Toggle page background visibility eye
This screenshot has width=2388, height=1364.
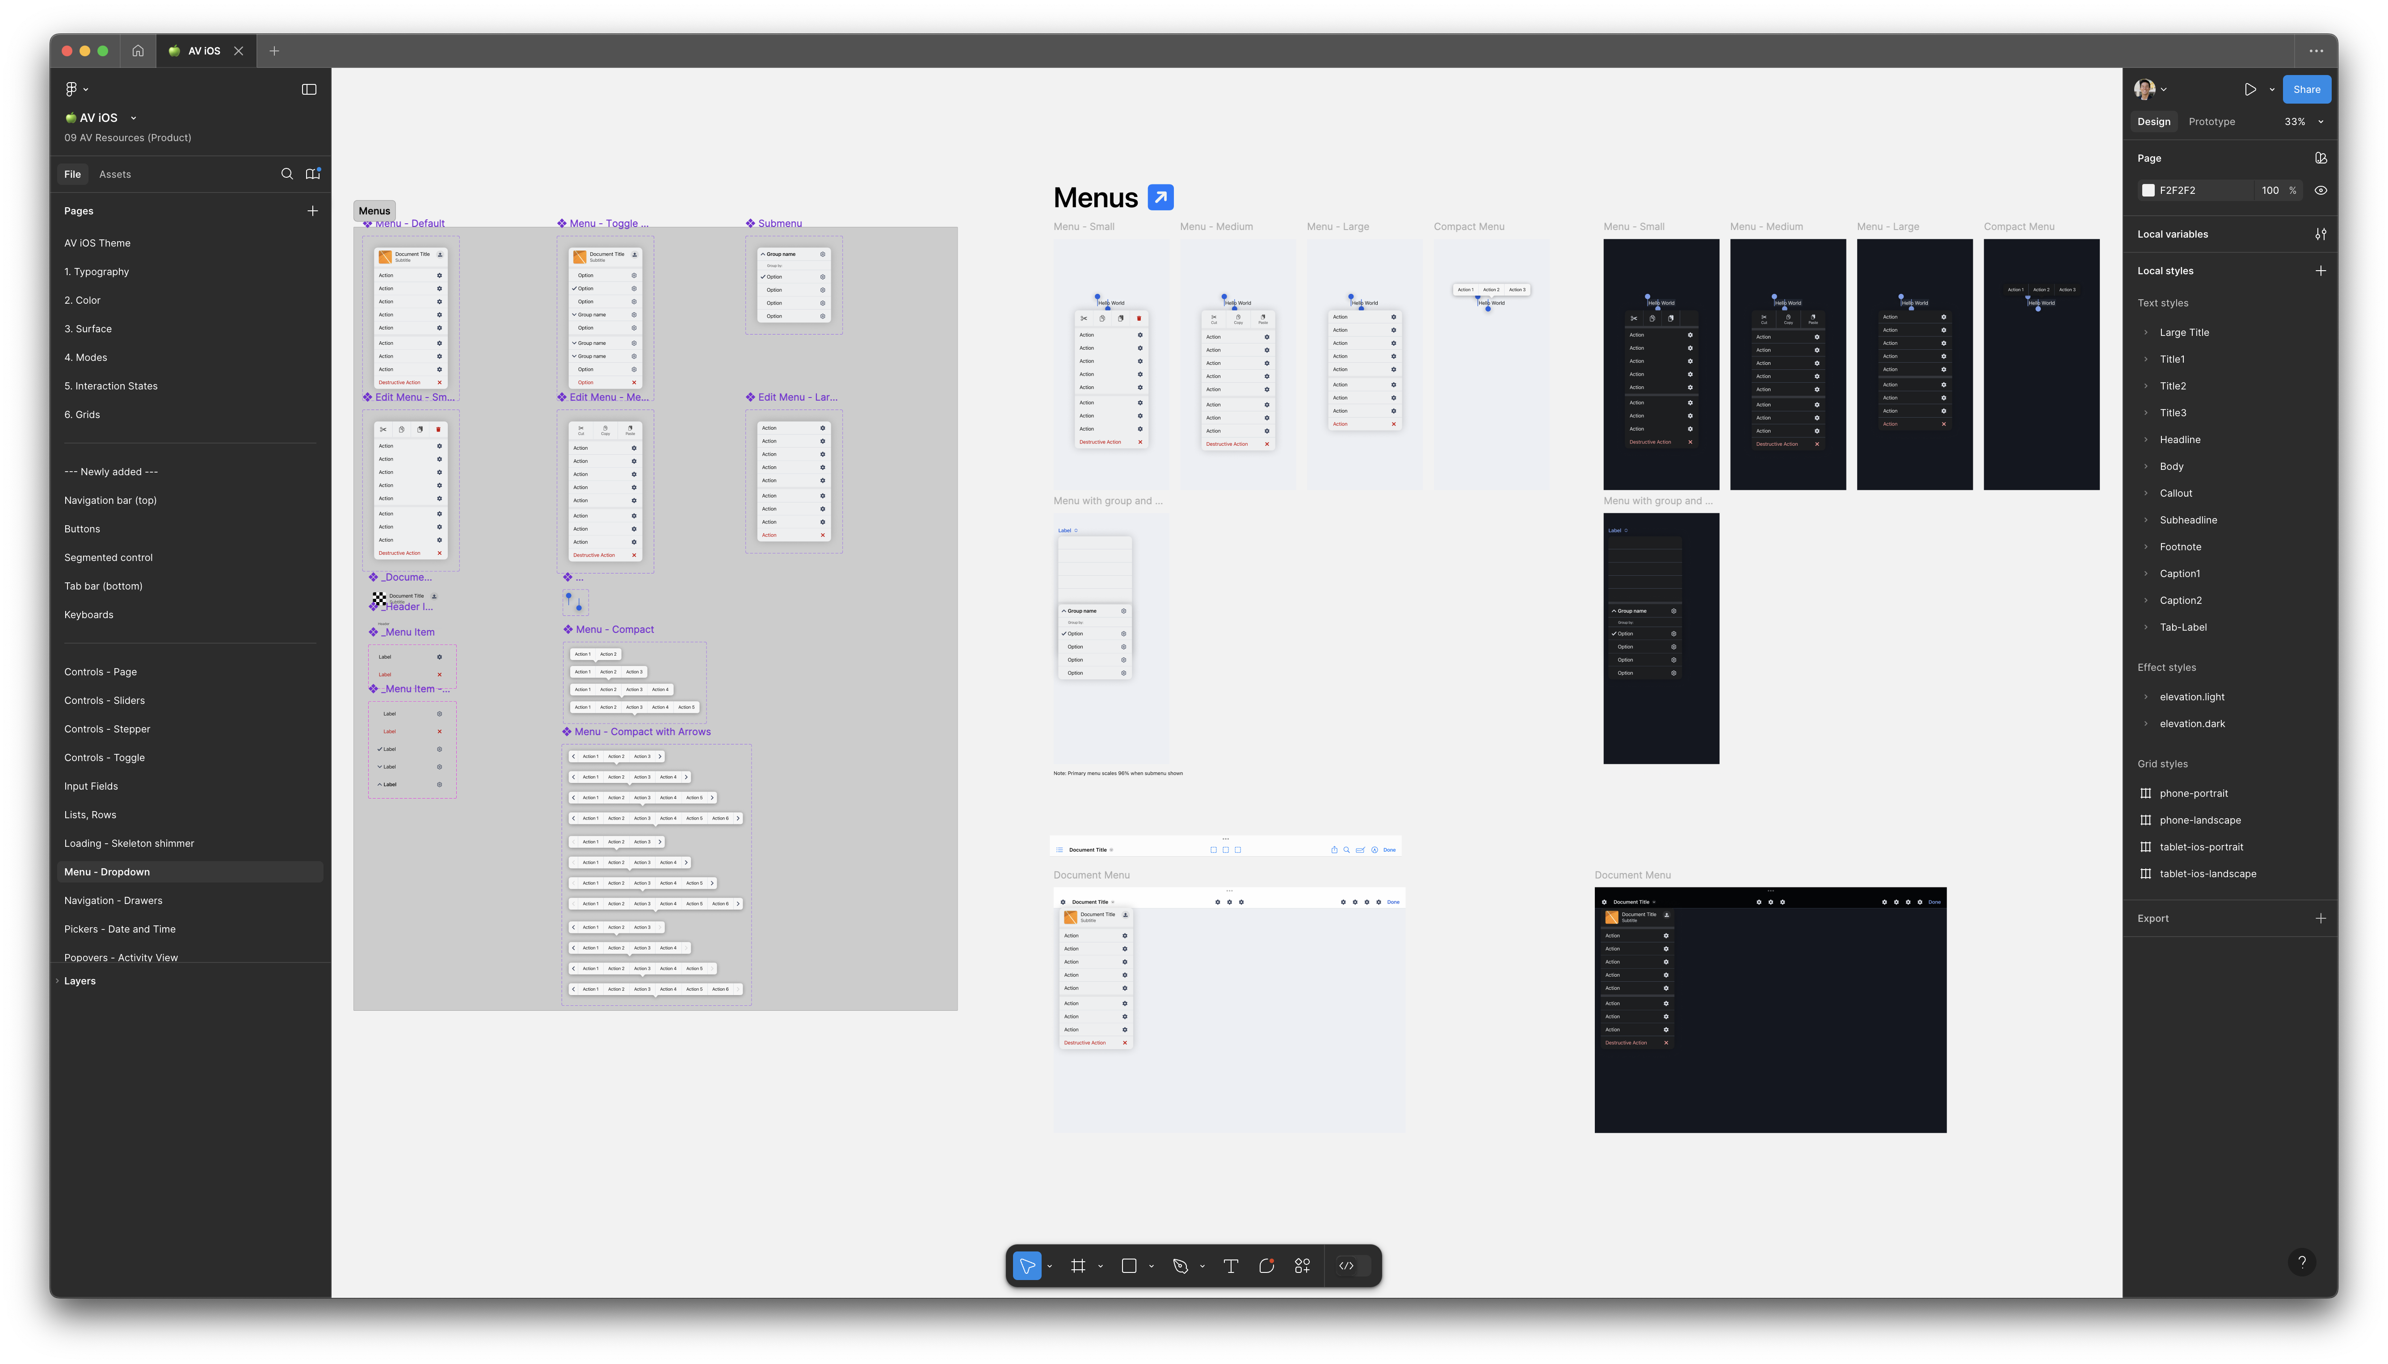(x=2321, y=190)
